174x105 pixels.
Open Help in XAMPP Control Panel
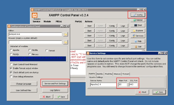[138, 41]
